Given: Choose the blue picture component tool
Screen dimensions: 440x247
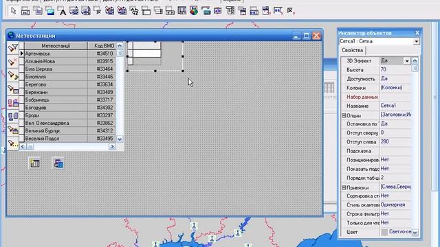Looking at the screenshot, I should [50, 12].
